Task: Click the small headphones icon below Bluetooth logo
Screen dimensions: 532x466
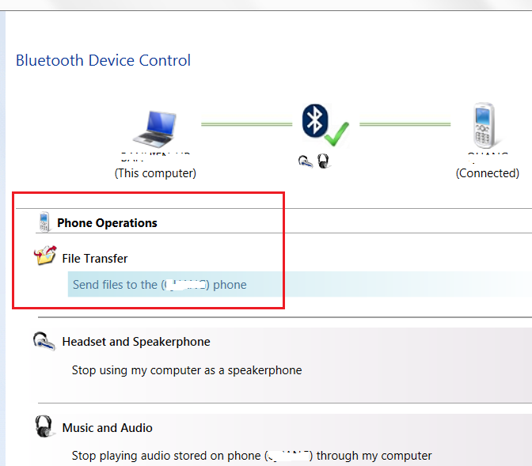Action: pos(323,161)
